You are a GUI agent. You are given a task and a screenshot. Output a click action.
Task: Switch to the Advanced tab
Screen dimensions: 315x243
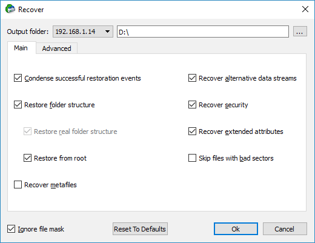(56, 48)
